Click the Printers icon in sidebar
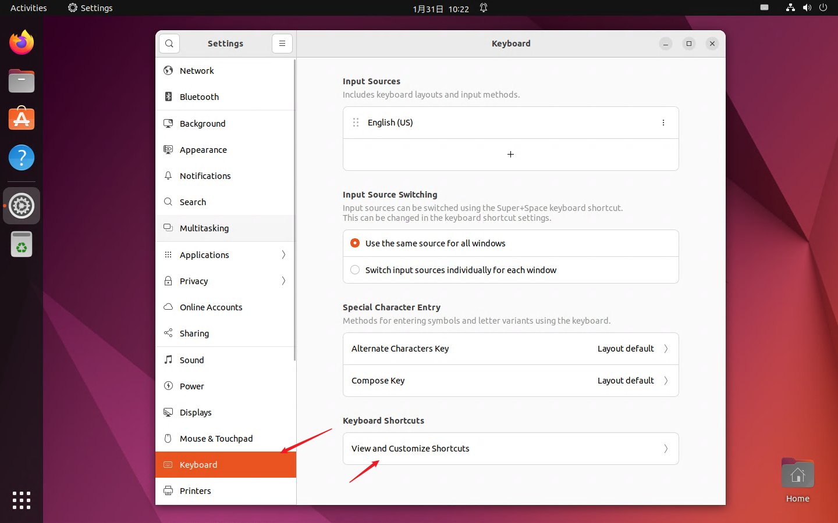The image size is (838, 523). pos(168,490)
